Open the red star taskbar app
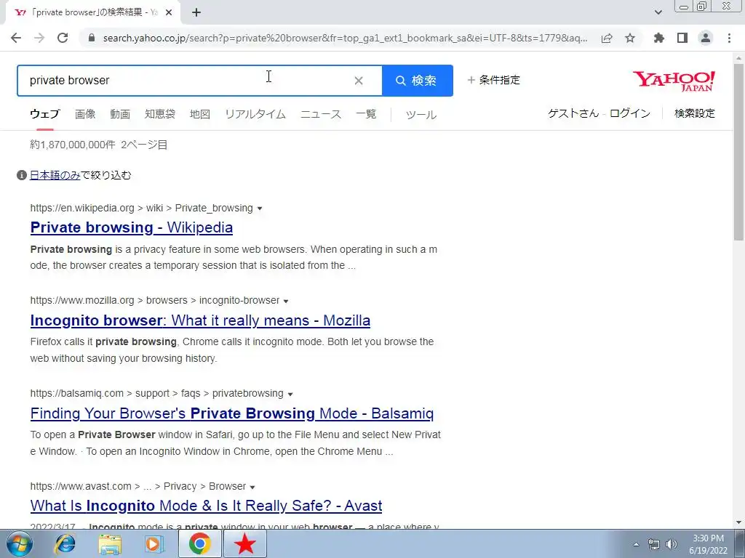The height and width of the screenshot is (558, 745). [245, 543]
